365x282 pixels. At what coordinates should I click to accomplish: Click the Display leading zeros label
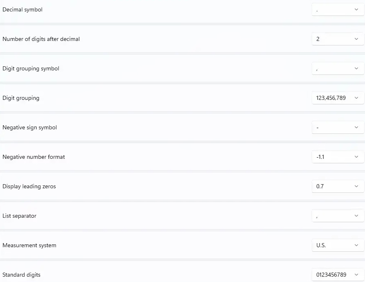(x=29, y=187)
